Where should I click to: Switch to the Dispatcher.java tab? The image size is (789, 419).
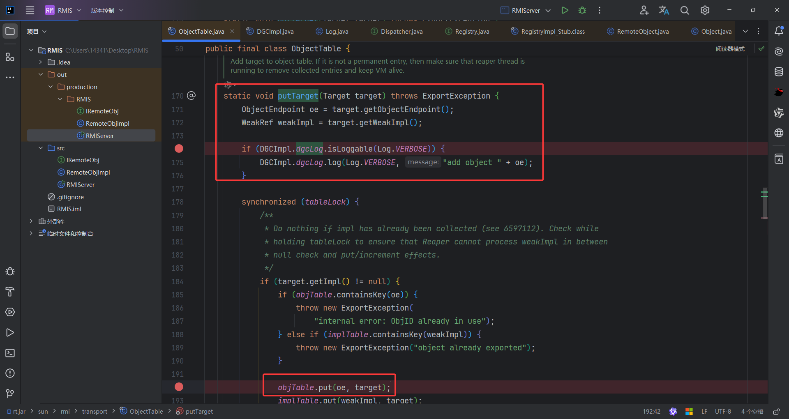pyautogui.click(x=397, y=32)
